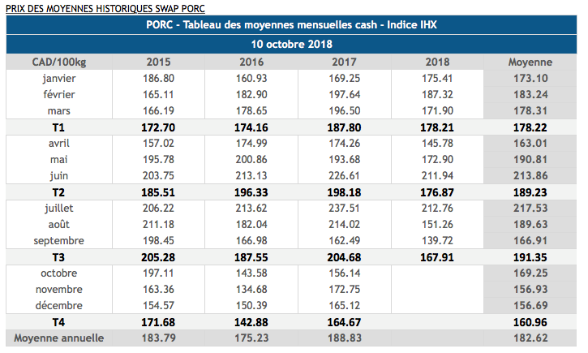This screenshot has height=353, width=588.
Task: Click the T1 quarter row label
Action: point(58,127)
